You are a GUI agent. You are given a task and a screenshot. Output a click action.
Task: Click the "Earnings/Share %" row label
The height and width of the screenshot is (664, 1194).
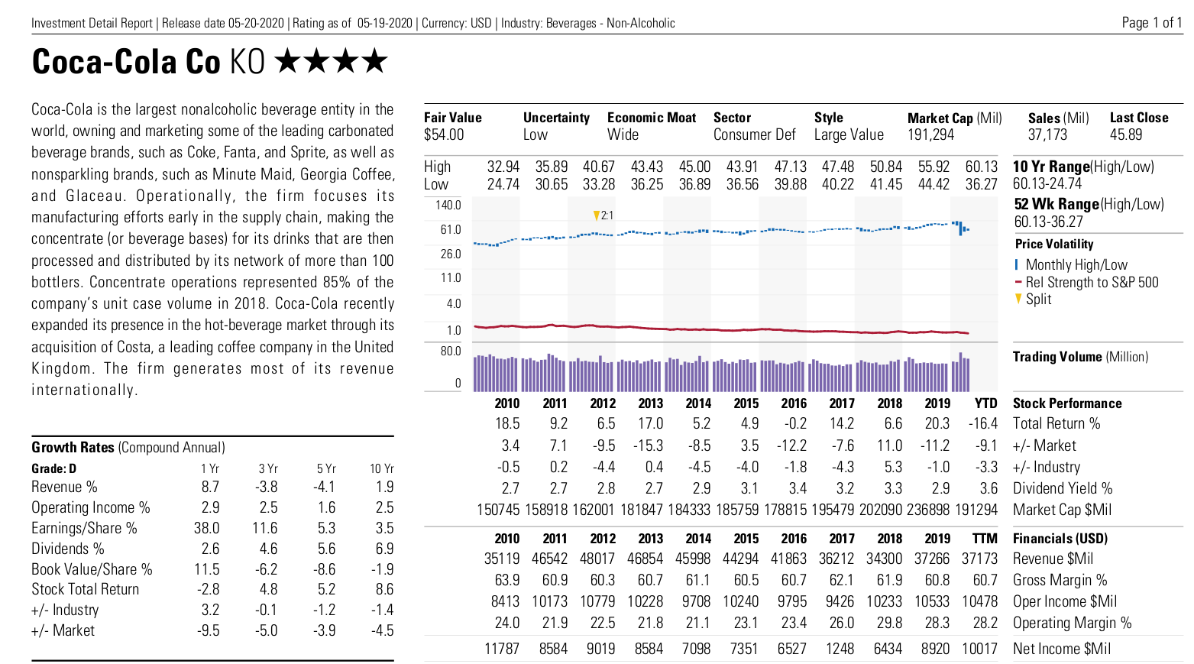click(84, 528)
